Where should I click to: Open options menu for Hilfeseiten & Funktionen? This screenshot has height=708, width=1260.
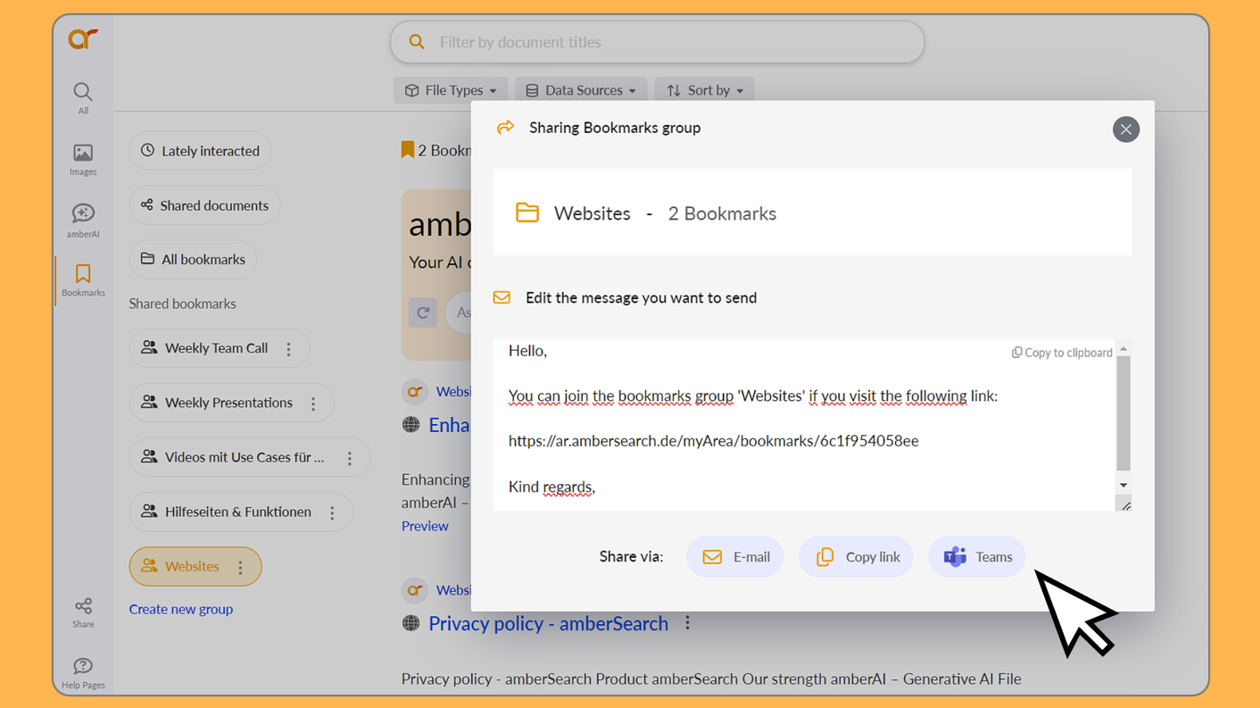pyautogui.click(x=332, y=512)
